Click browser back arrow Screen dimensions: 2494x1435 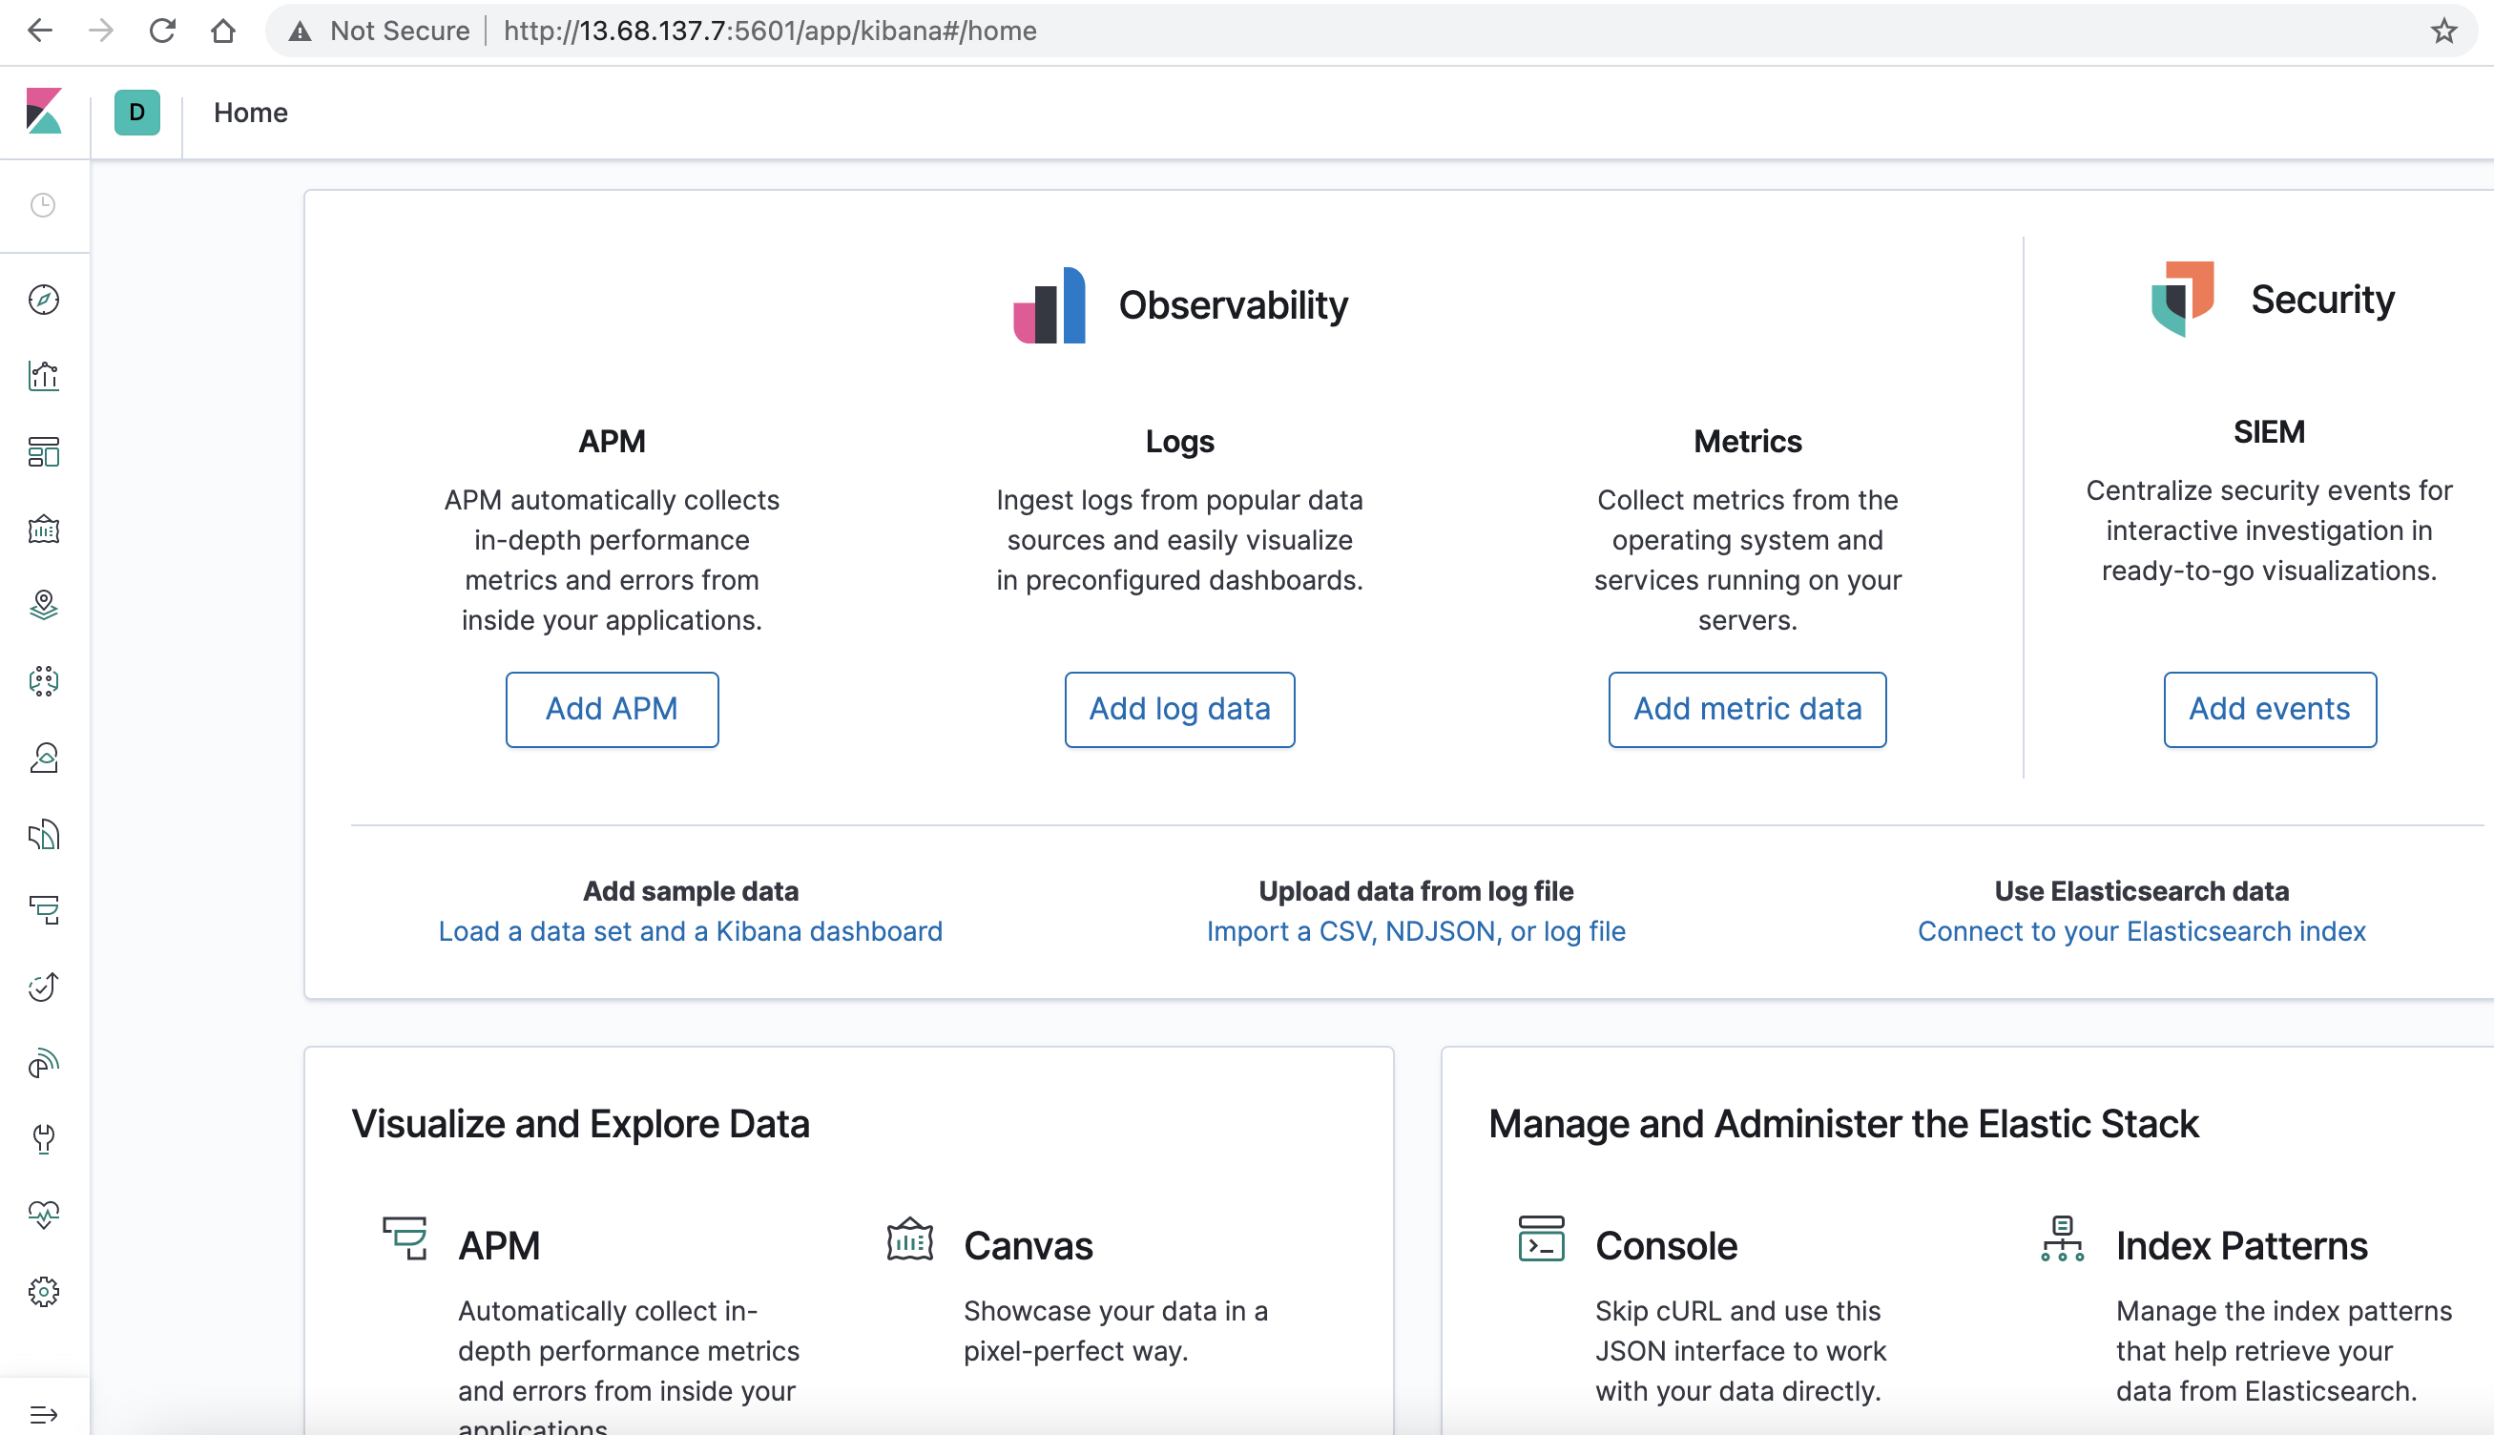[x=40, y=31]
